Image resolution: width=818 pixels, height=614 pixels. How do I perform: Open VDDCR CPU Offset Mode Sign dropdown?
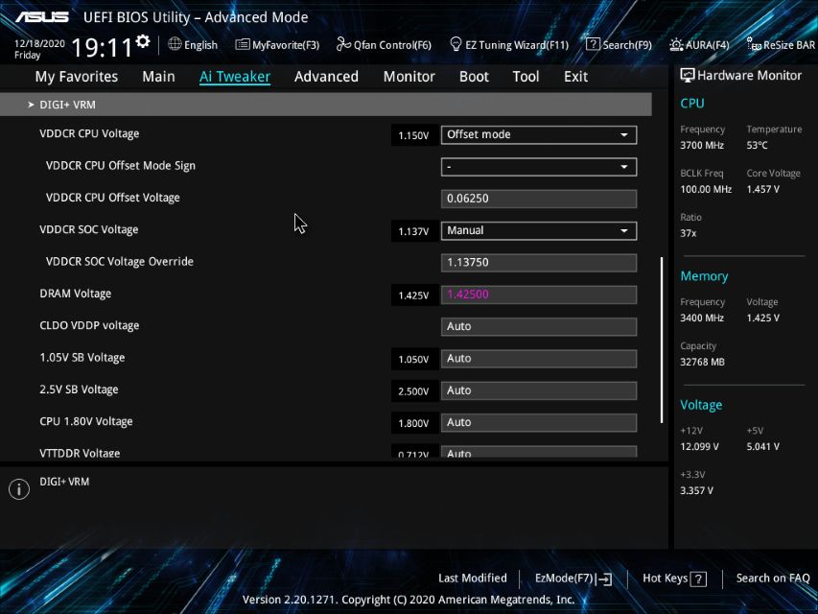coord(538,167)
